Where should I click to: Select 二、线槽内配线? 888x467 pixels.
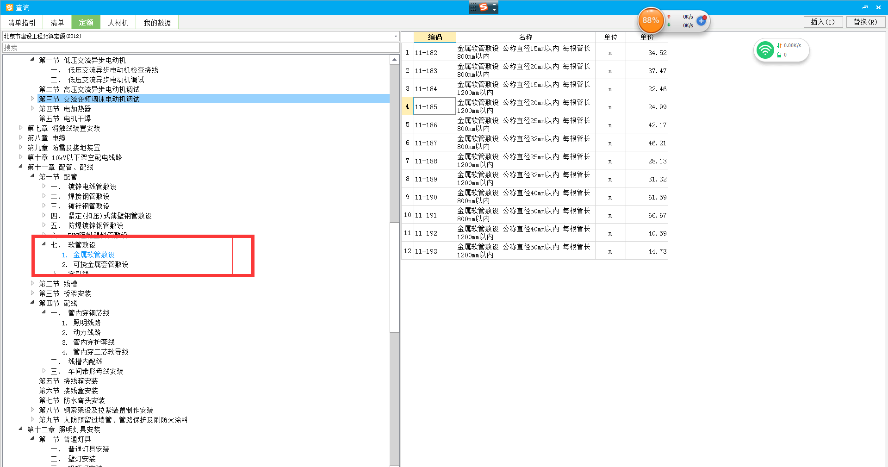pos(76,361)
